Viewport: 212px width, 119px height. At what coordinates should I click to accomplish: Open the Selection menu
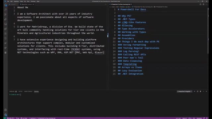(16, 1)
